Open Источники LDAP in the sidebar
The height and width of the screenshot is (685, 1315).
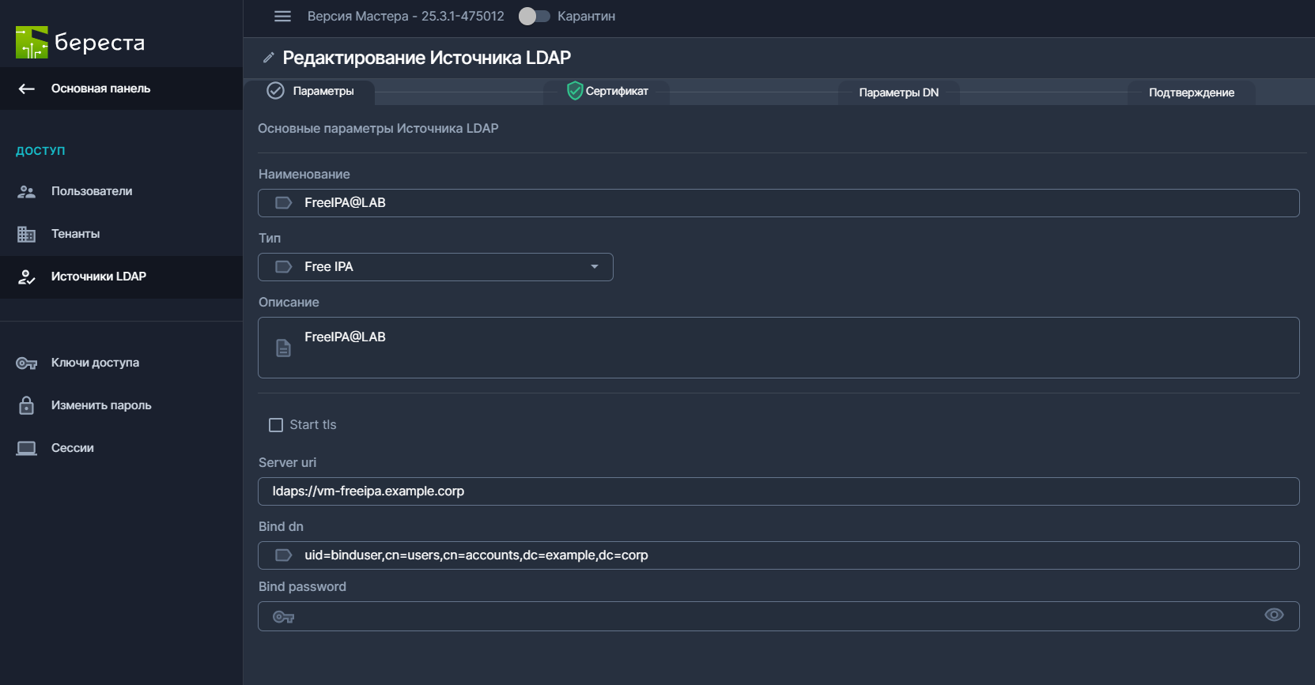(x=99, y=277)
